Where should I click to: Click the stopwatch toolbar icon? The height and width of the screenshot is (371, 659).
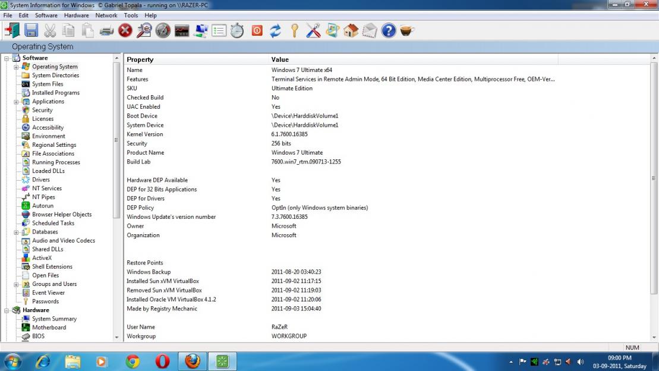238,31
